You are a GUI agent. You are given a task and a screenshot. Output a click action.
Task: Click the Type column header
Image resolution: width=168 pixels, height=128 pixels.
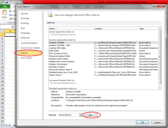tap(148, 29)
